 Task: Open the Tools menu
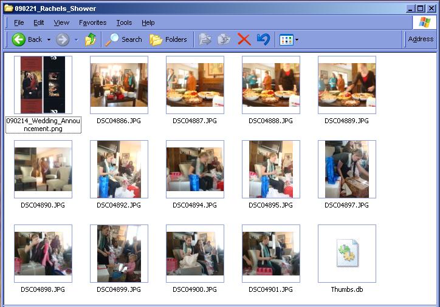(124, 22)
